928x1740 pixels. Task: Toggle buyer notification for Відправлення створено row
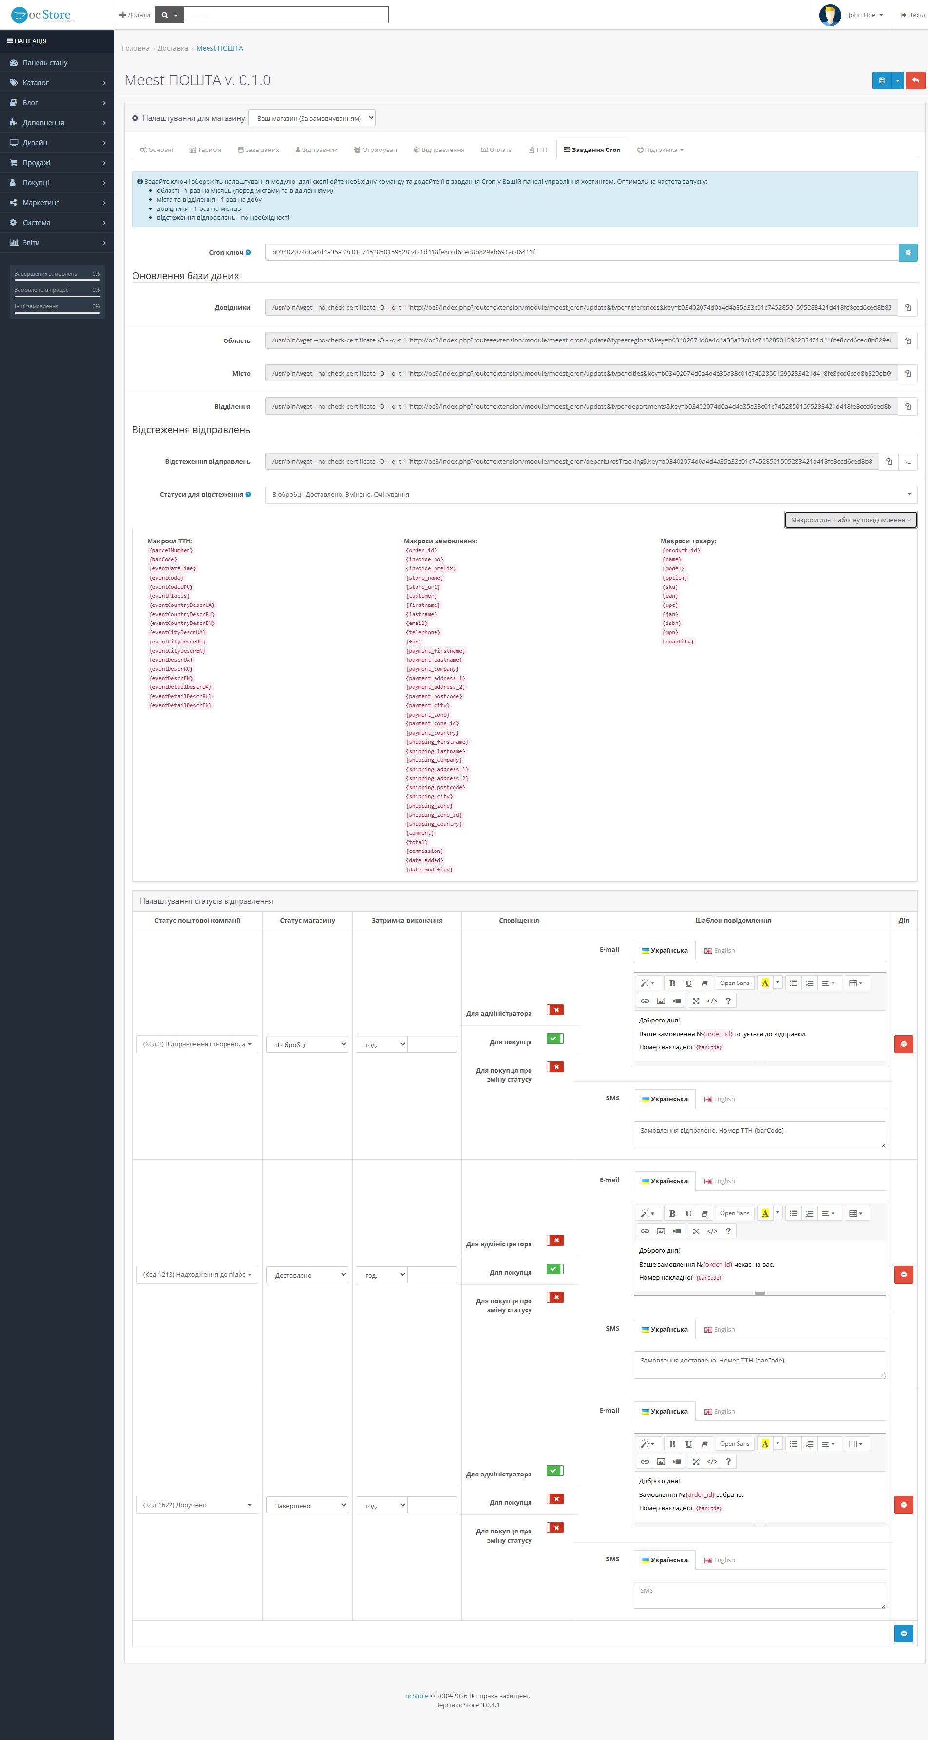click(555, 1038)
